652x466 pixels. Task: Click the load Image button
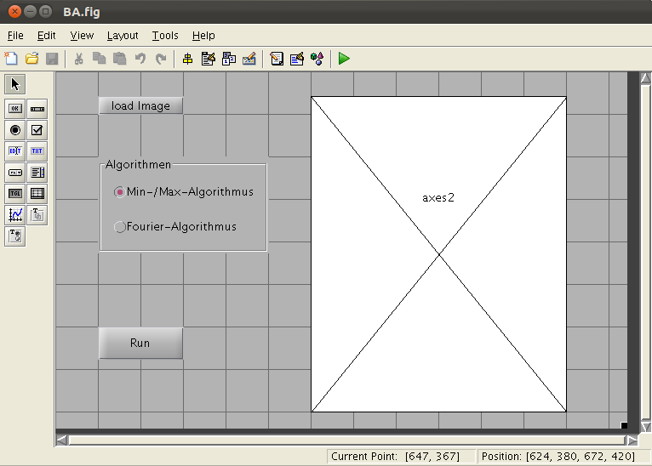click(140, 106)
